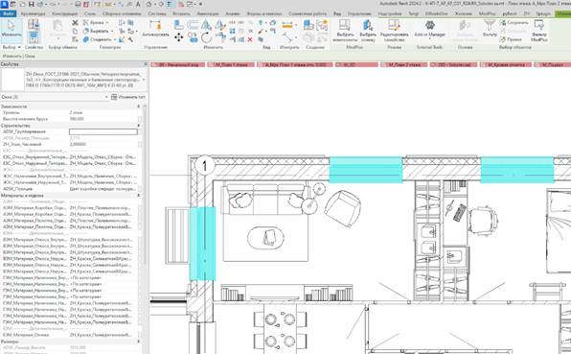Click the Filter funnel button
Viewport: 571px width, 354px height.
(490, 28)
